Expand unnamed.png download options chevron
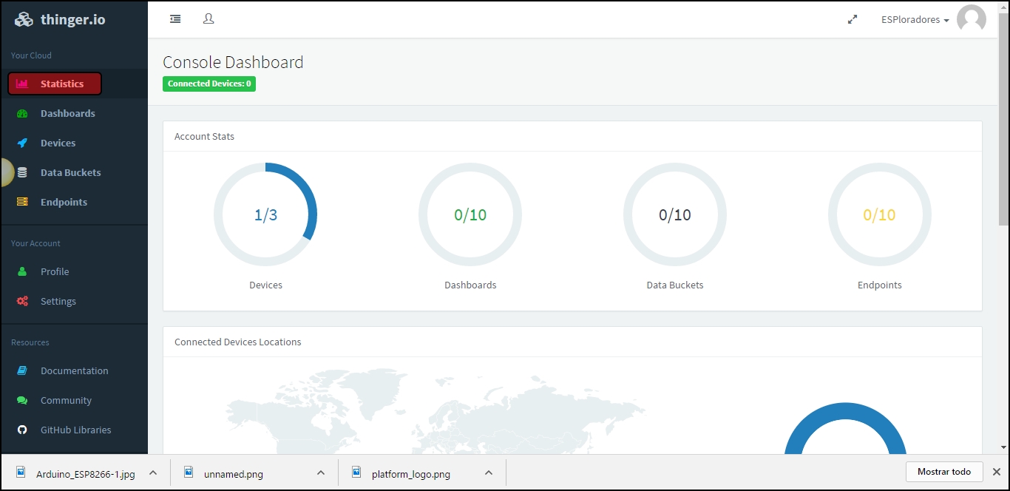This screenshot has width=1010, height=491. [x=321, y=473]
